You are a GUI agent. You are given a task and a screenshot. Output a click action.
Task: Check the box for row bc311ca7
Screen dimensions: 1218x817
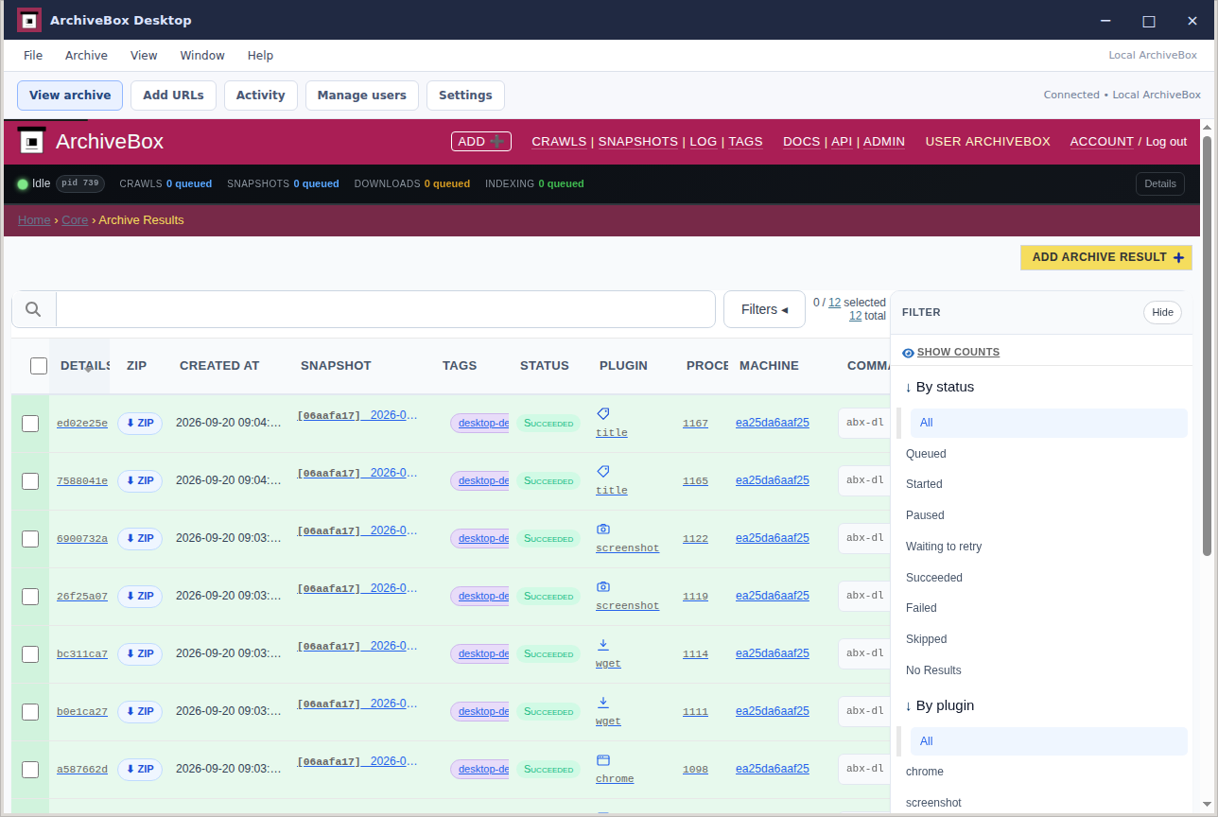30,654
